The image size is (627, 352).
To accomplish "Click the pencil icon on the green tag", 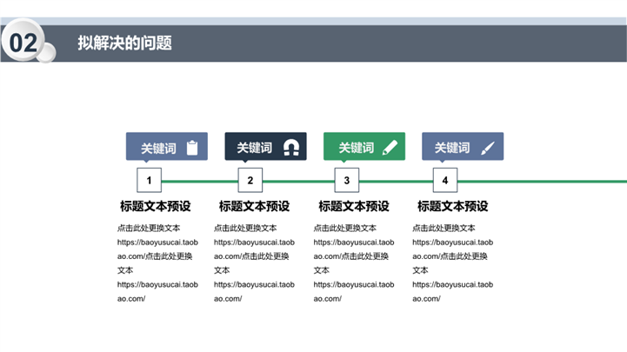I will [390, 148].
